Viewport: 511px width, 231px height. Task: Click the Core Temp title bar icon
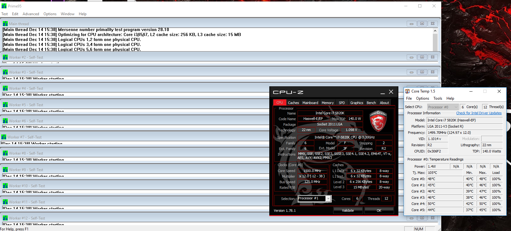coord(407,91)
